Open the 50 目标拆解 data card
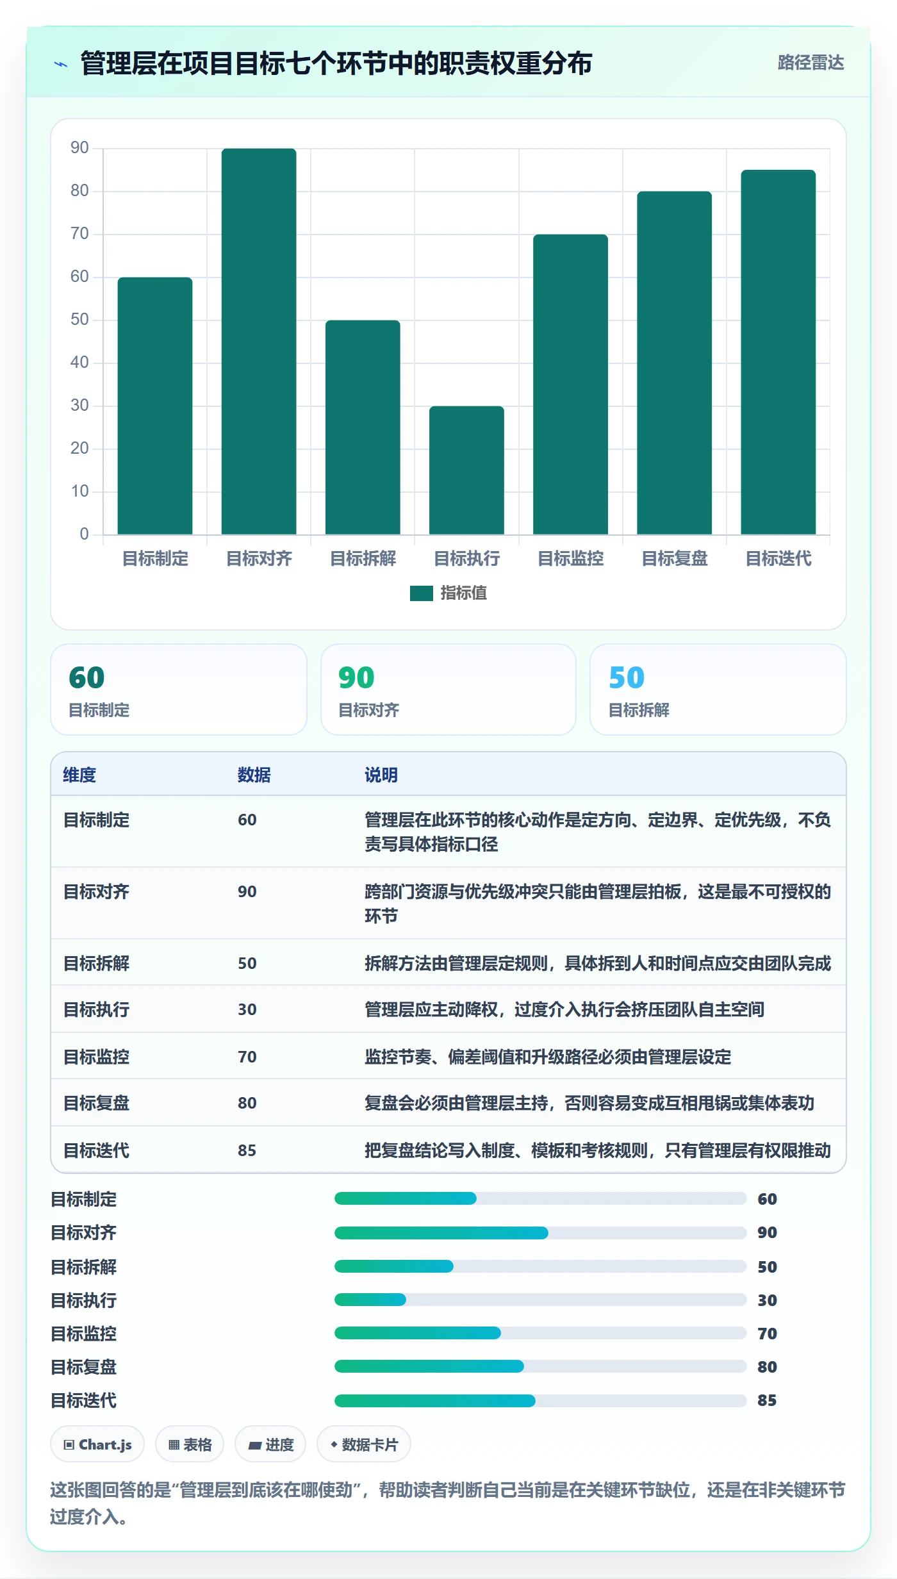The width and height of the screenshot is (897, 1579). pos(718,690)
